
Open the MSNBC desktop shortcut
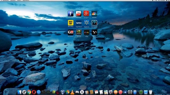click(94, 13)
